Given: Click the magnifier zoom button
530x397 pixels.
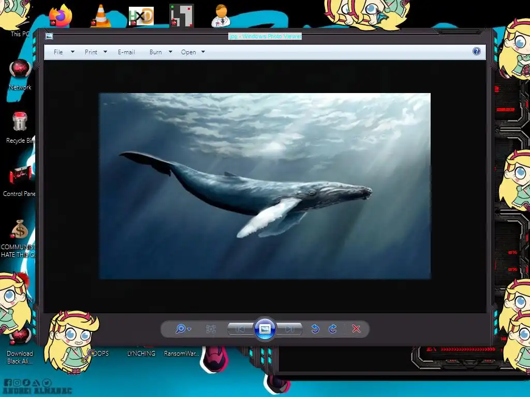Looking at the screenshot, I should (x=181, y=328).
